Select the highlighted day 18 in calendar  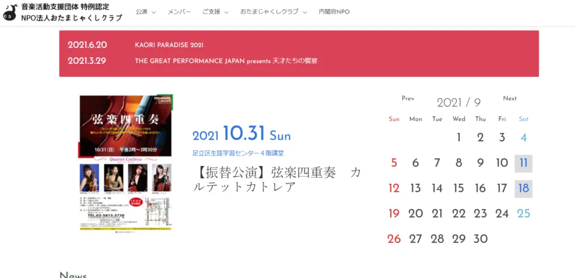(523, 189)
